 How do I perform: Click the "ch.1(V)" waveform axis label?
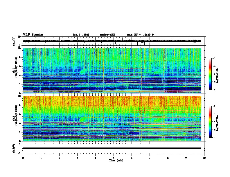(x=14, y=41)
